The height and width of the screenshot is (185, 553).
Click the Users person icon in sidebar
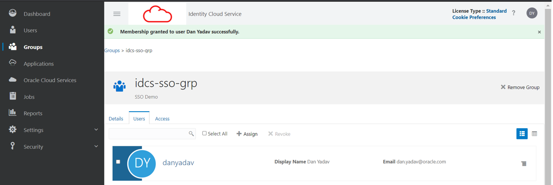coord(13,30)
